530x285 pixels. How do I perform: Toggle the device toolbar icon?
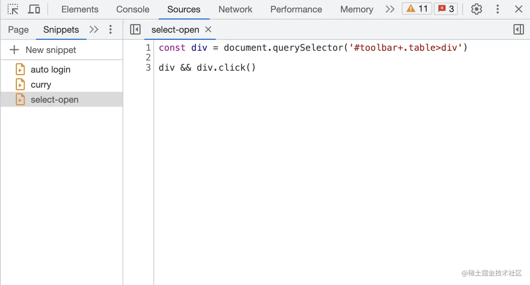point(34,9)
